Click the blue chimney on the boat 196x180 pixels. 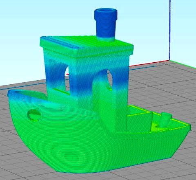coord(106,25)
